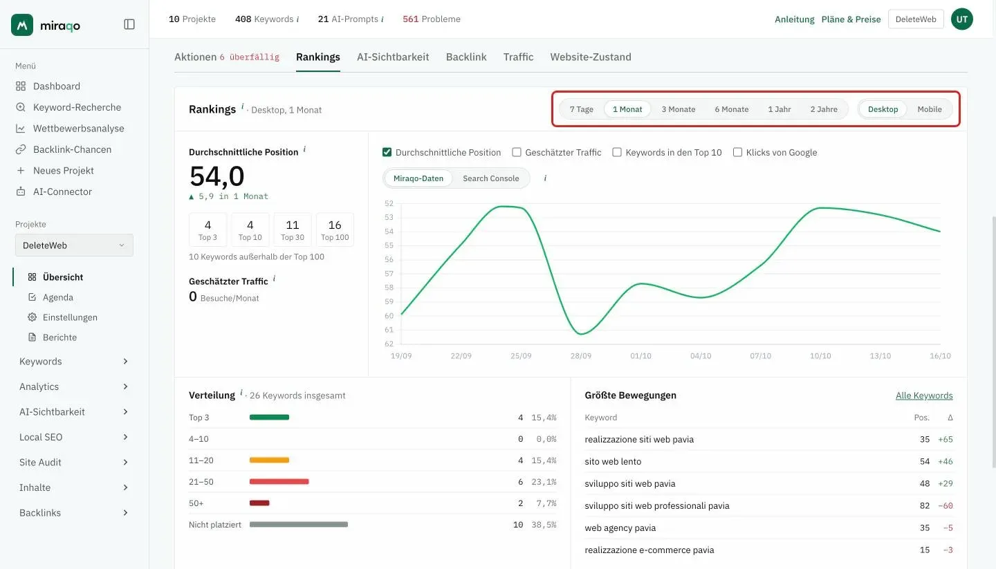Click info icon next to Geschätzter Traffic heading

(x=274, y=279)
